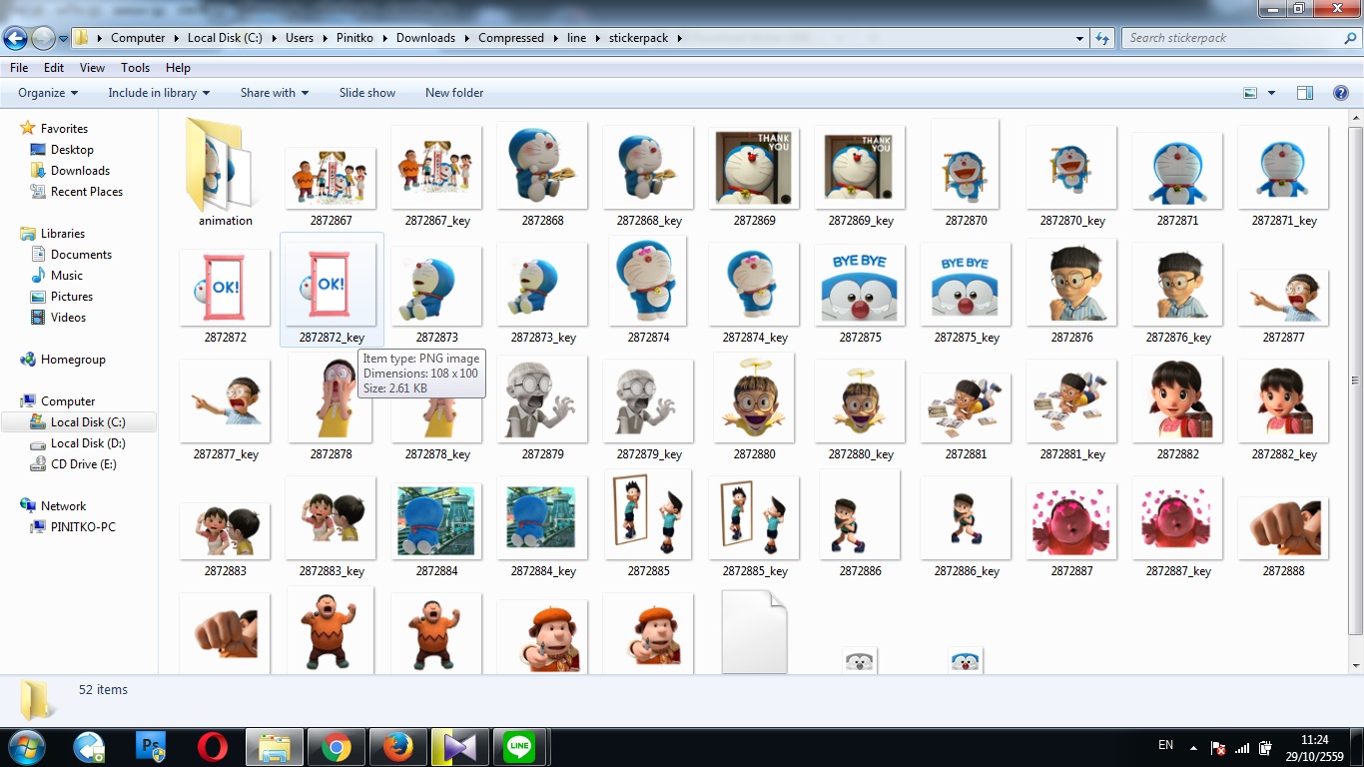Open Firefox from the taskbar

coord(397,747)
